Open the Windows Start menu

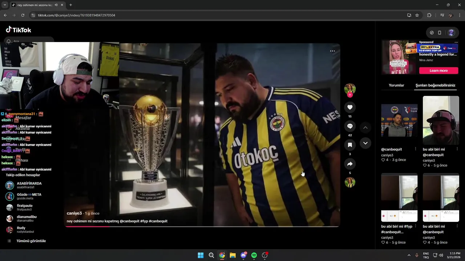(201, 255)
